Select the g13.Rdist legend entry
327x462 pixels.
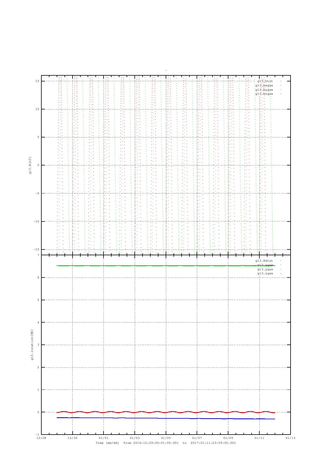click(264, 261)
